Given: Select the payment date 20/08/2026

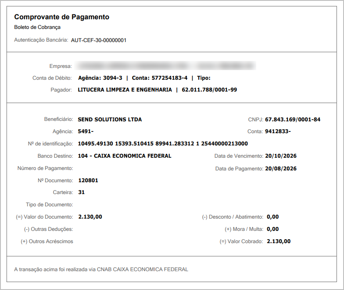Looking at the screenshot, I should pyautogui.click(x=281, y=169).
